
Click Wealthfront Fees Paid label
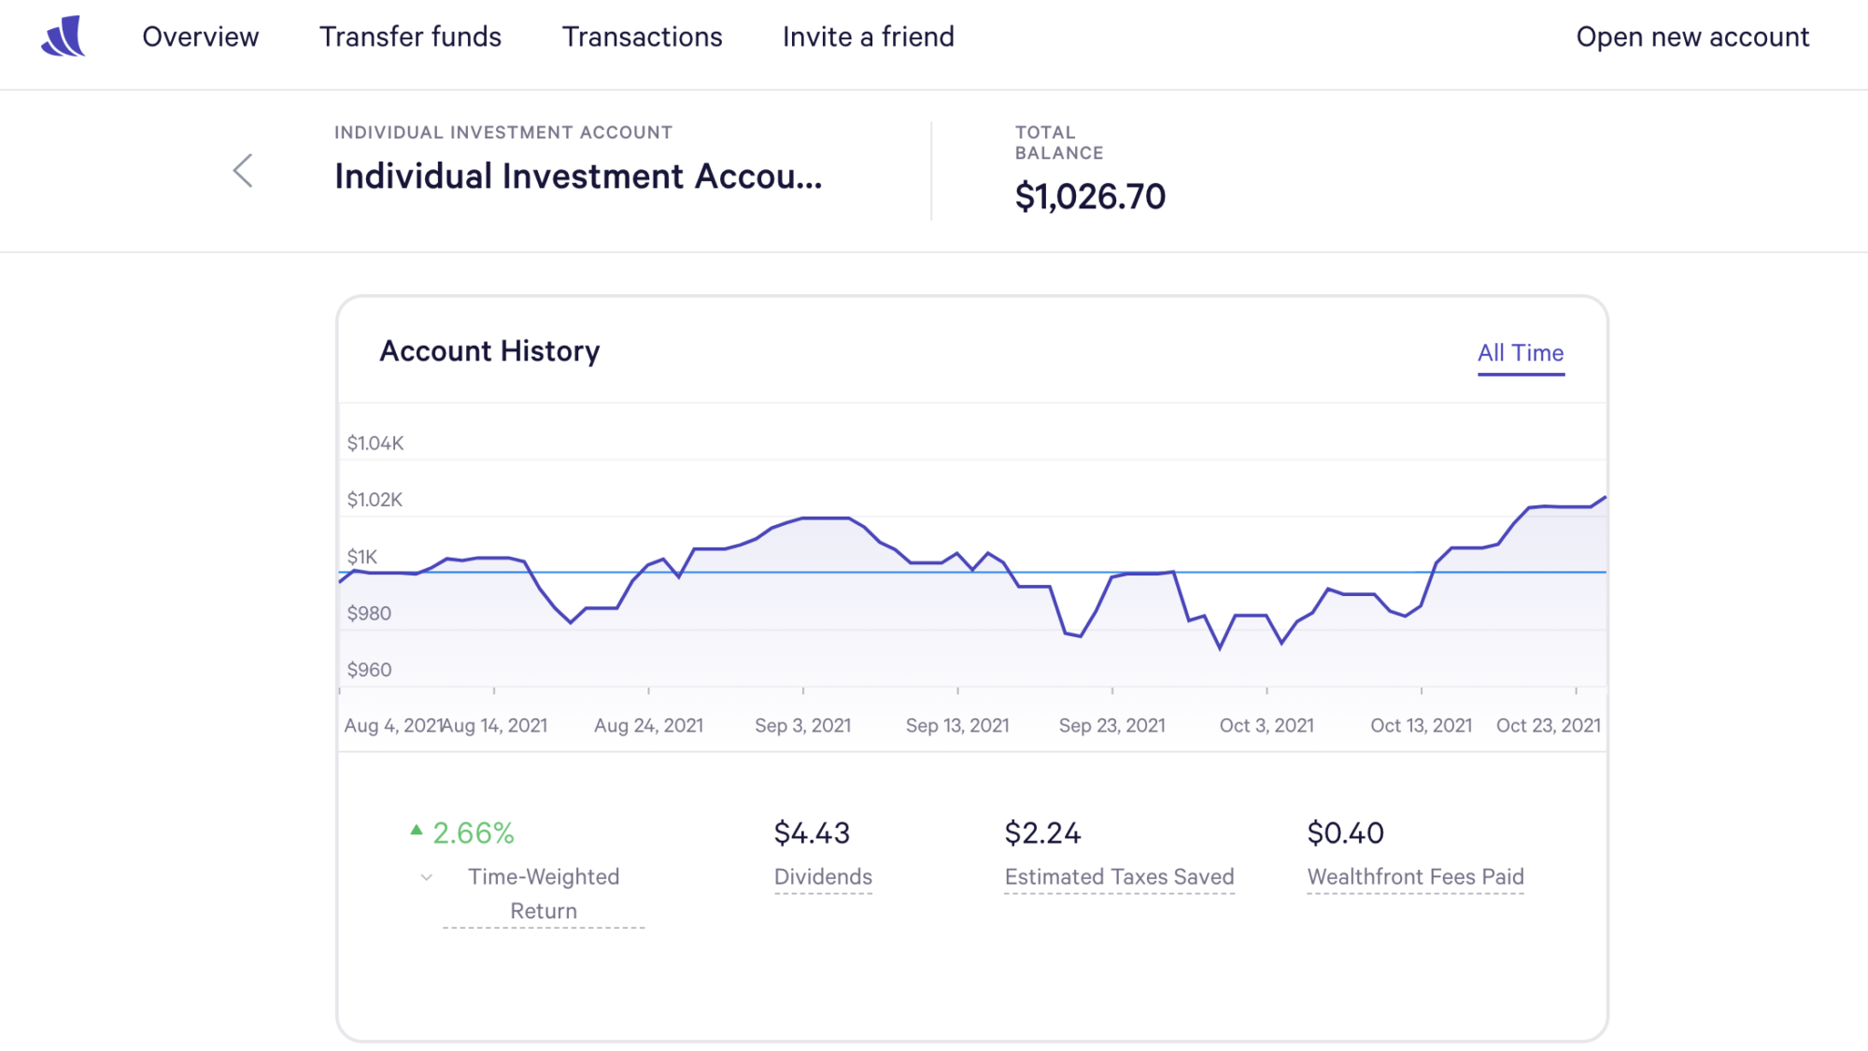click(x=1415, y=876)
